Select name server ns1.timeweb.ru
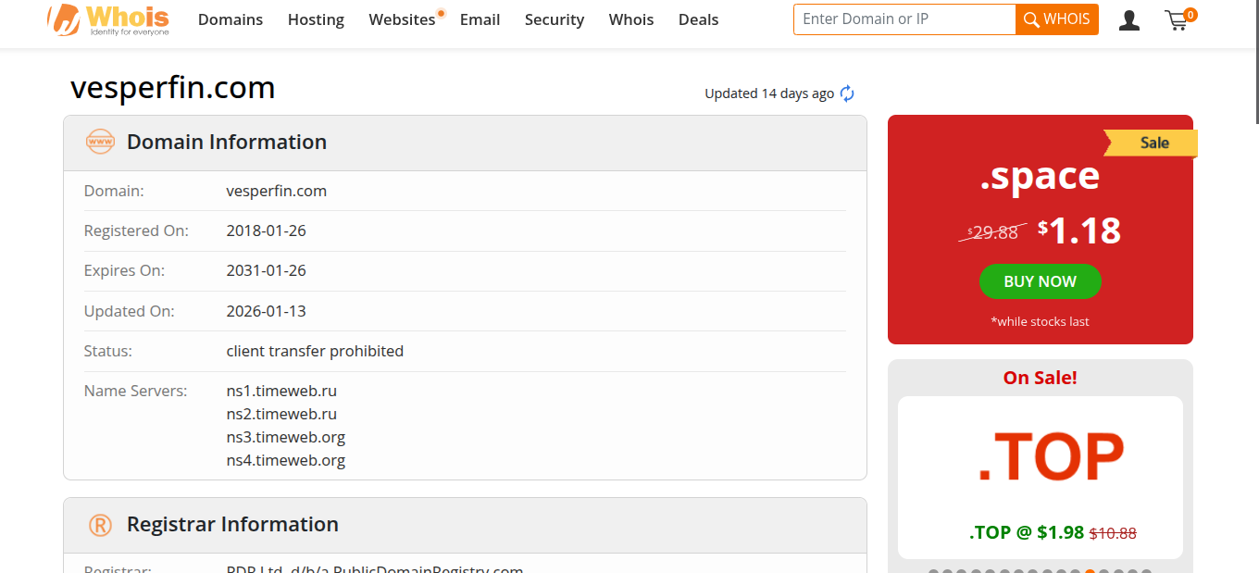 (x=281, y=391)
